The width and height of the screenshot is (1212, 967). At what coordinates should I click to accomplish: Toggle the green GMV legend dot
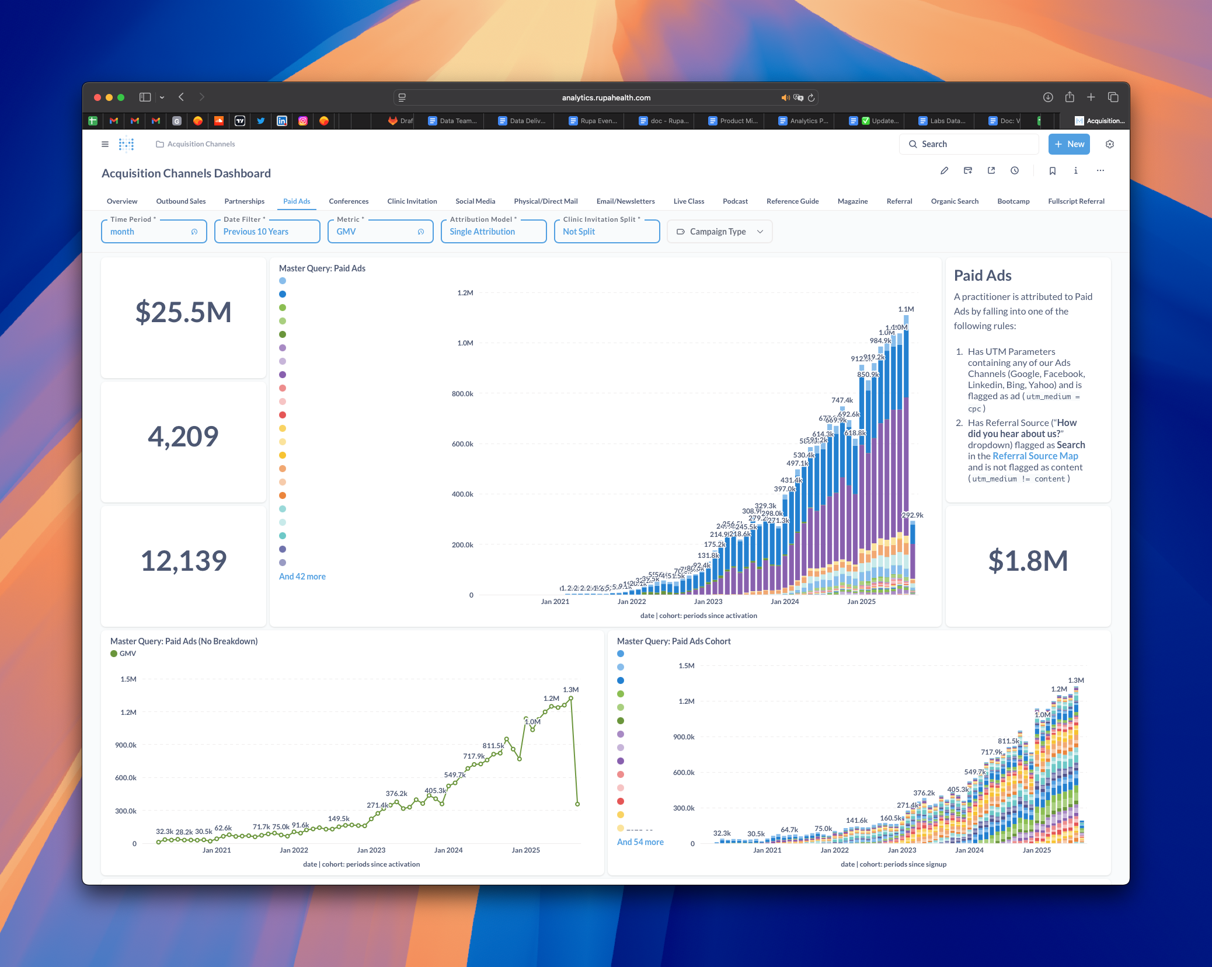(x=113, y=653)
